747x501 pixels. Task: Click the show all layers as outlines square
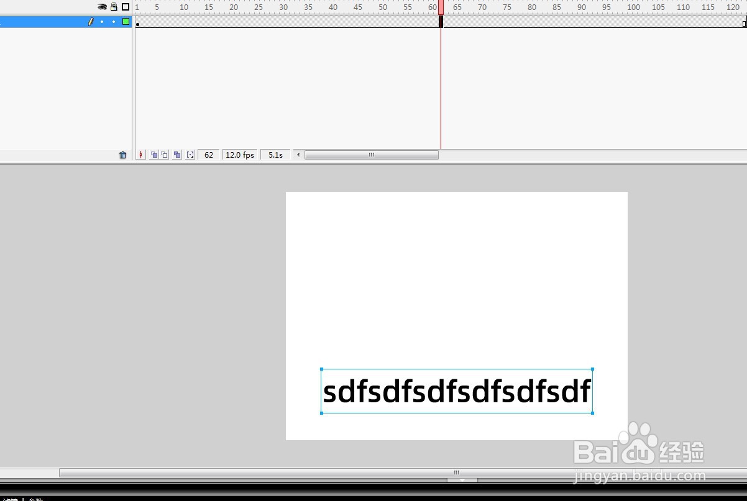pyautogui.click(x=126, y=7)
